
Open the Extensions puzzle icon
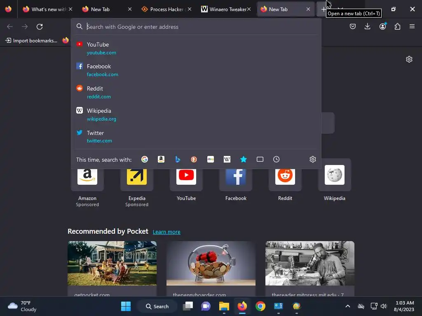coord(397,26)
